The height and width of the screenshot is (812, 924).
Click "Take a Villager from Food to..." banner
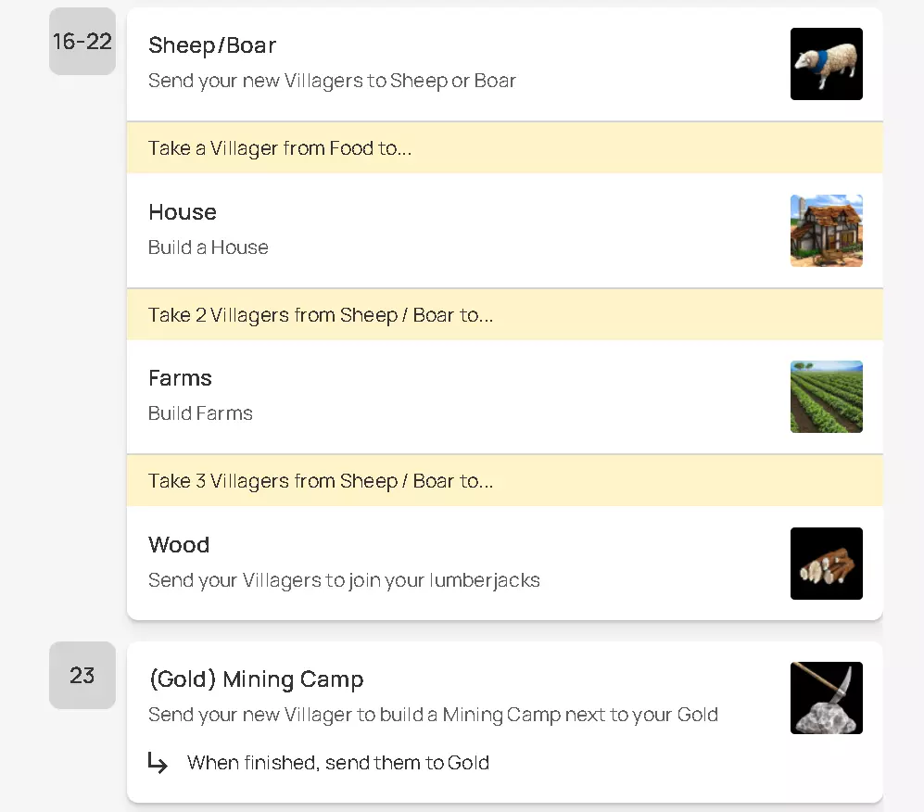point(280,148)
